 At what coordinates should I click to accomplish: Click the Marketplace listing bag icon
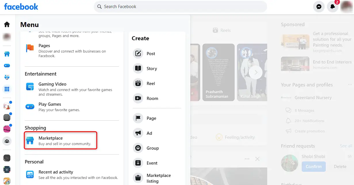tap(138, 178)
